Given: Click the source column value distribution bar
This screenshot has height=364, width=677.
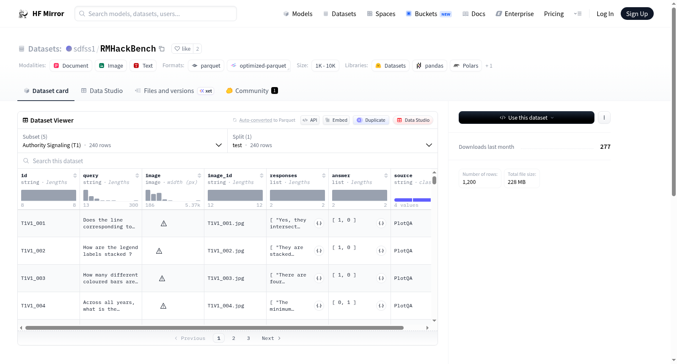Looking at the screenshot, I should pos(413,200).
